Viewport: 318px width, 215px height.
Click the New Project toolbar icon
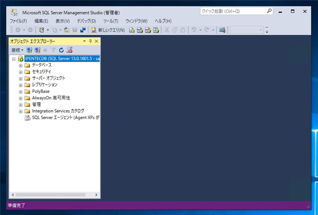42,30
